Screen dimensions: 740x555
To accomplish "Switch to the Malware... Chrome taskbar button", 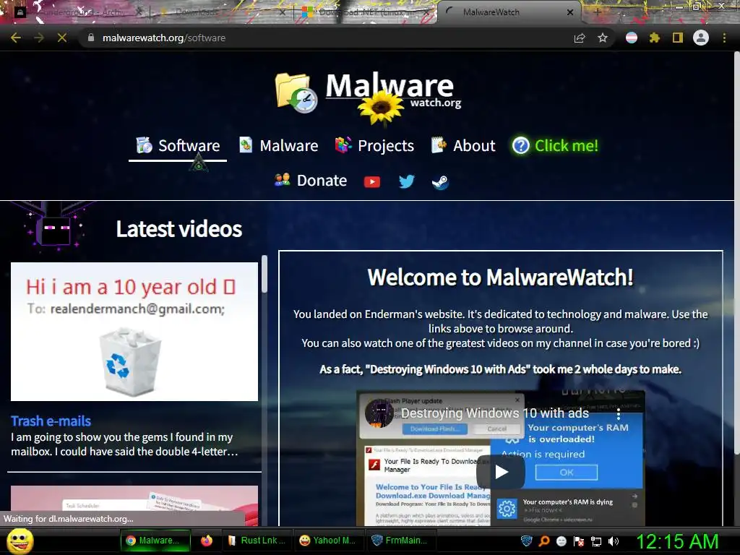I will pos(156,541).
